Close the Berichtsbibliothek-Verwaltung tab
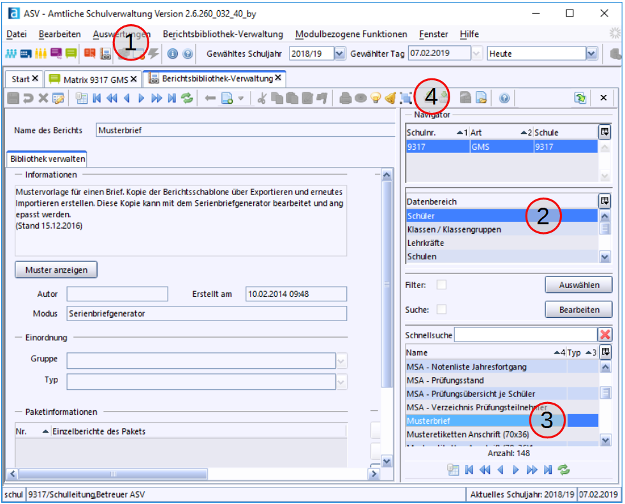Image resolution: width=625 pixels, height=504 pixels. pos(278,78)
